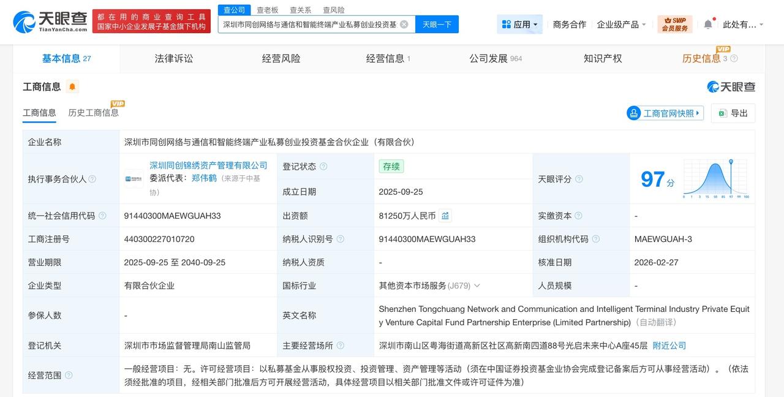Click the Excel export icon beside 导出
This screenshot has height=397, width=784.
point(722,113)
